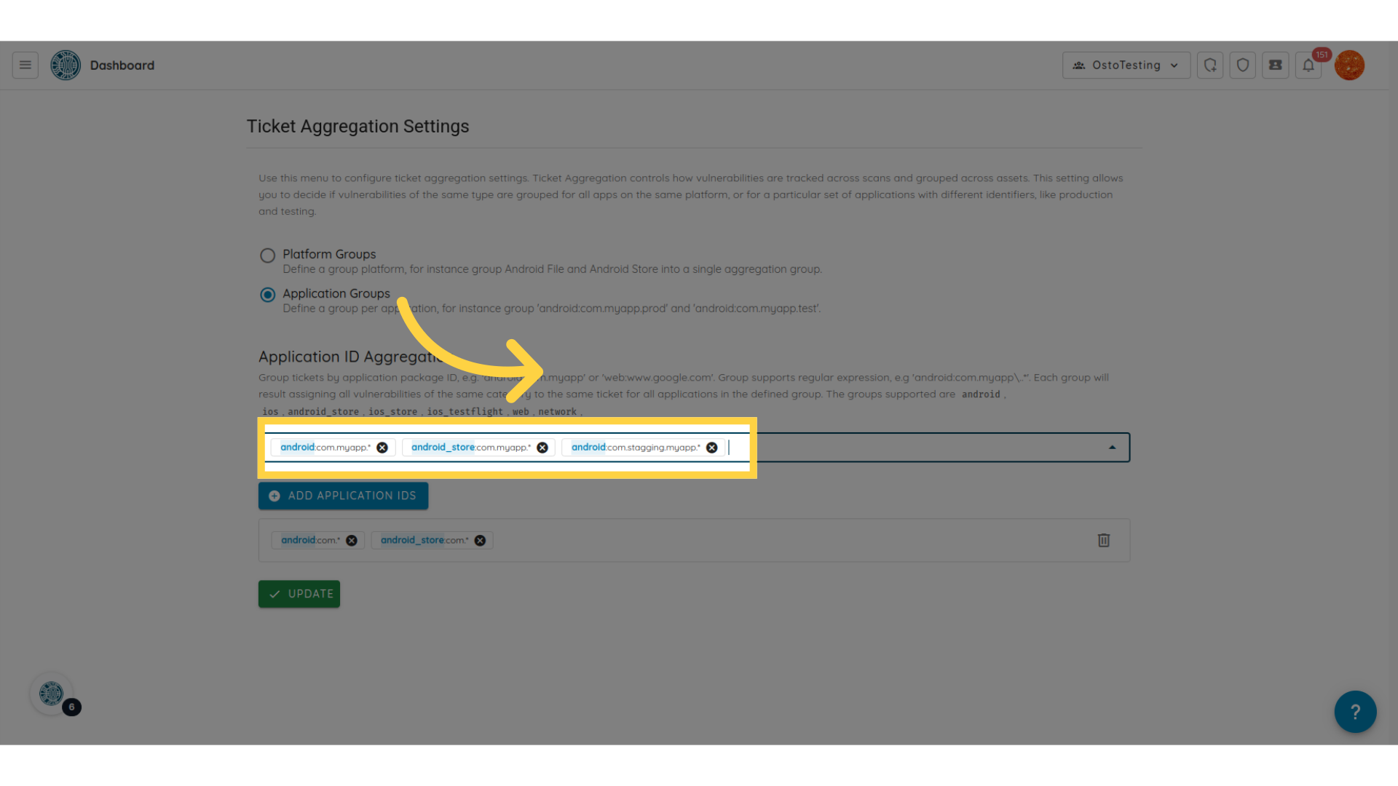The height and width of the screenshot is (786, 1398).
Task: Open the user avatar profile menu
Action: pos(1349,65)
